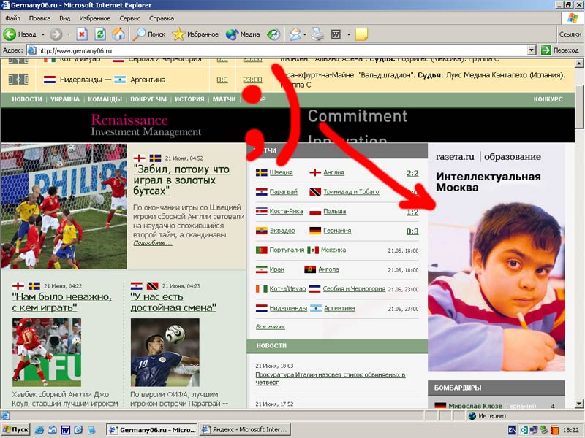Launch Internet Explorer from quick launch
The image size is (585, 438).
coord(39,430)
